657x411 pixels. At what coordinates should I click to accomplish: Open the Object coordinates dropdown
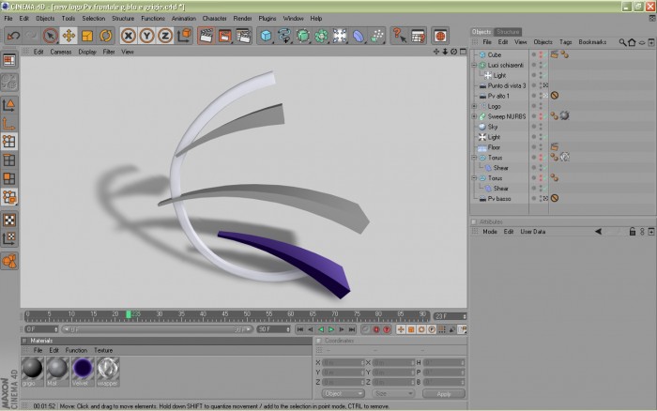click(x=344, y=393)
